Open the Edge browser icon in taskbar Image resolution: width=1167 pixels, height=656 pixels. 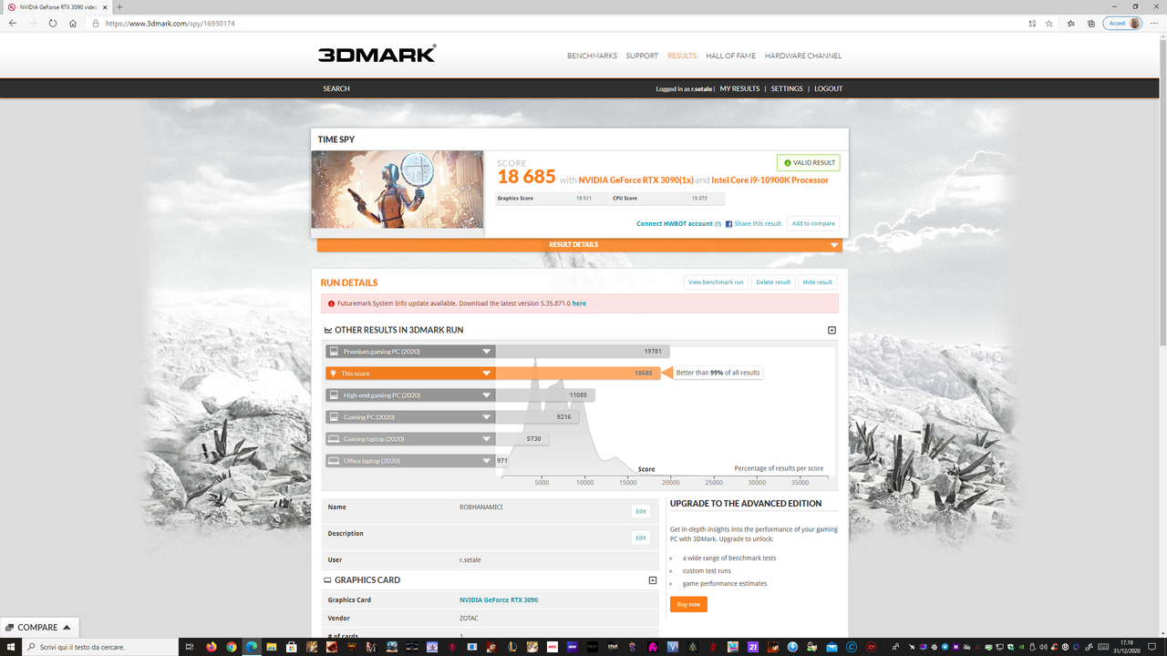click(252, 648)
